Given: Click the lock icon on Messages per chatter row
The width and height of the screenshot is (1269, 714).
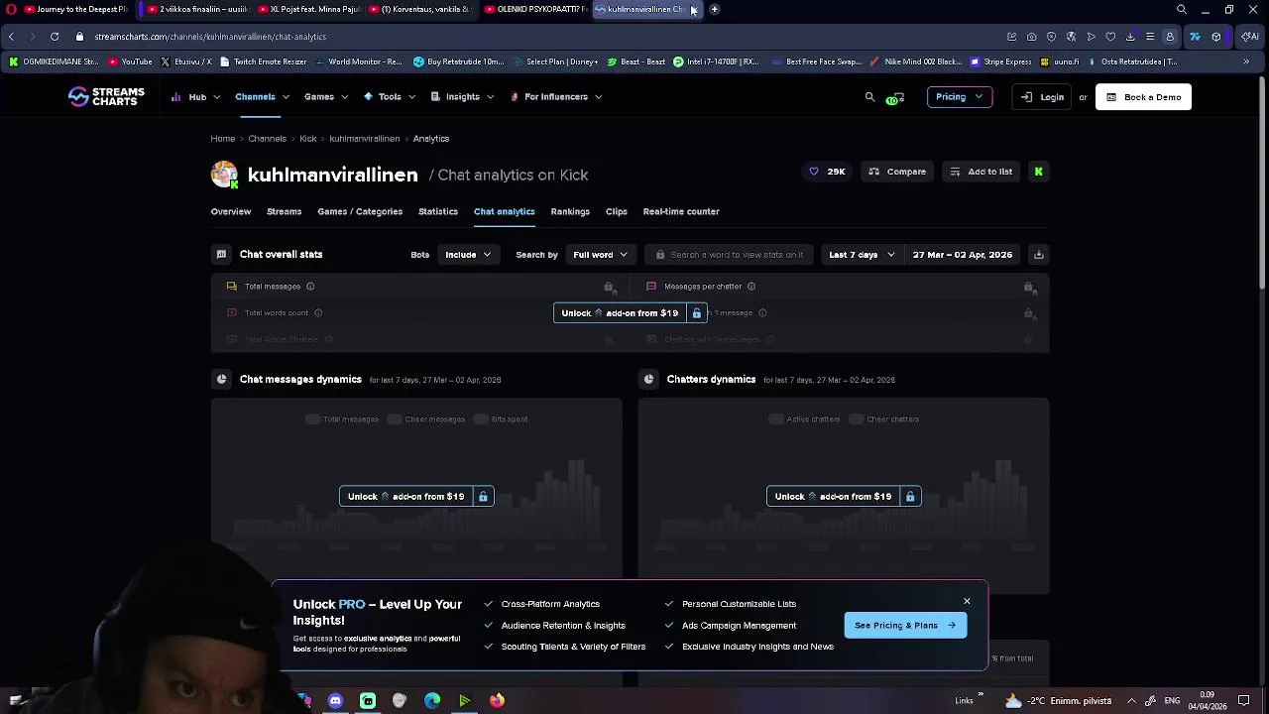Looking at the screenshot, I should coord(1028,287).
